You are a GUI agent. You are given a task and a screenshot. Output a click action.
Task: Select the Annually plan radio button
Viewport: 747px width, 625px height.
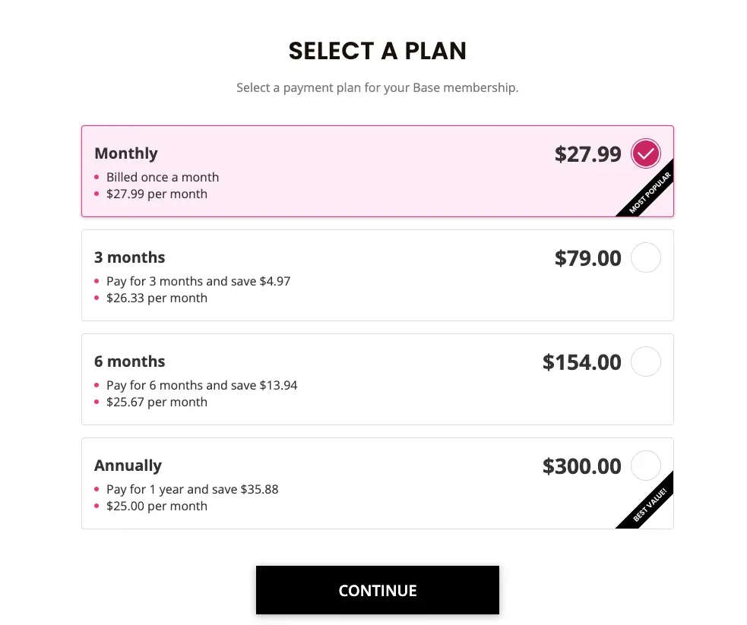pyautogui.click(x=645, y=466)
